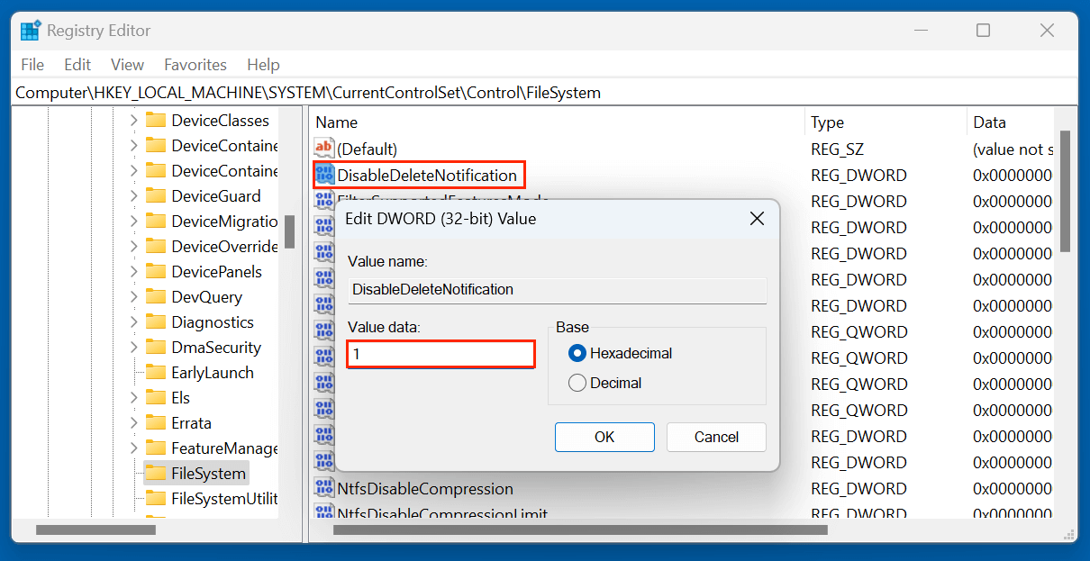Image resolution: width=1090 pixels, height=561 pixels.
Task: Click inside the Value data field
Action: pyautogui.click(x=440, y=353)
